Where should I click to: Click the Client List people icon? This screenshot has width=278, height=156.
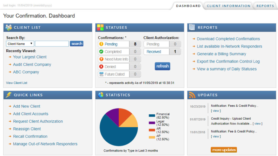[9, 28]
